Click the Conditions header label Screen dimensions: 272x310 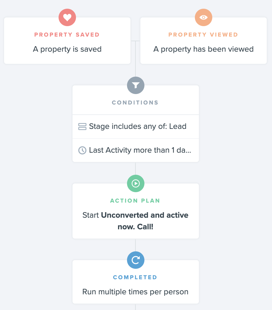(x=135, y=102)
